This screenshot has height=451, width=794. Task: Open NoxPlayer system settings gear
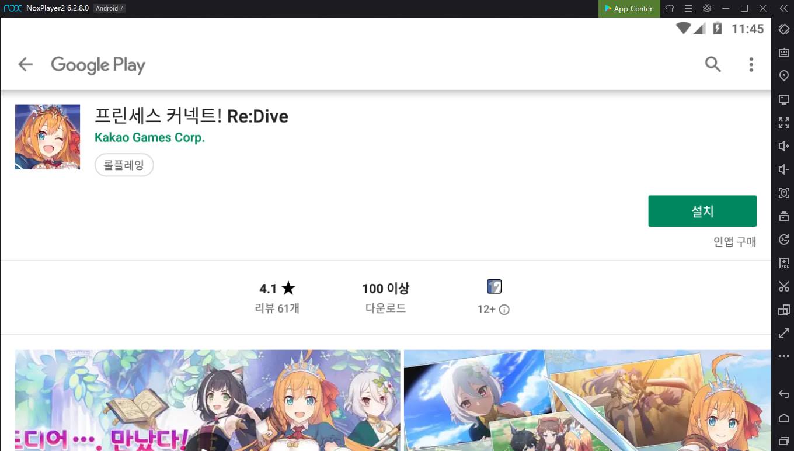(x=707, y=9)
